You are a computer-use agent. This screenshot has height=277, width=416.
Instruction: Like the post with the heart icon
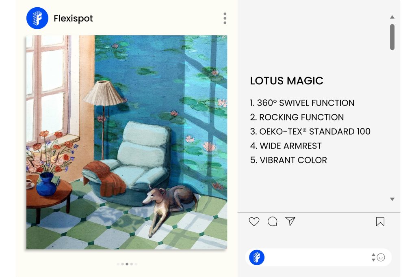pyautogui.click(x=254, y=222)
